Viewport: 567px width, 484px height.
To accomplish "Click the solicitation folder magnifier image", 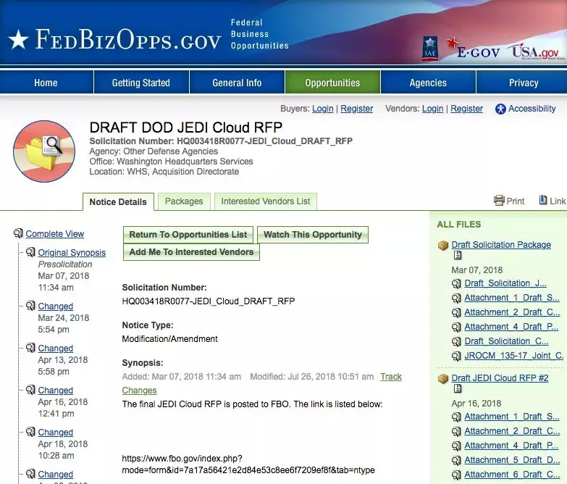I will (x=44, y=151).
